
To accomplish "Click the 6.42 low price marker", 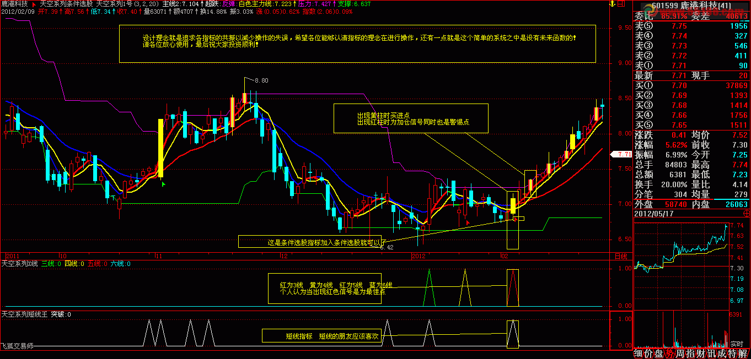I will (387, 247).
